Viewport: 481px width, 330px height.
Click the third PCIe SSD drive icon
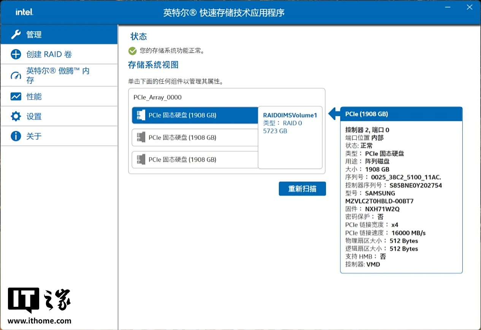tap(141, 159)
